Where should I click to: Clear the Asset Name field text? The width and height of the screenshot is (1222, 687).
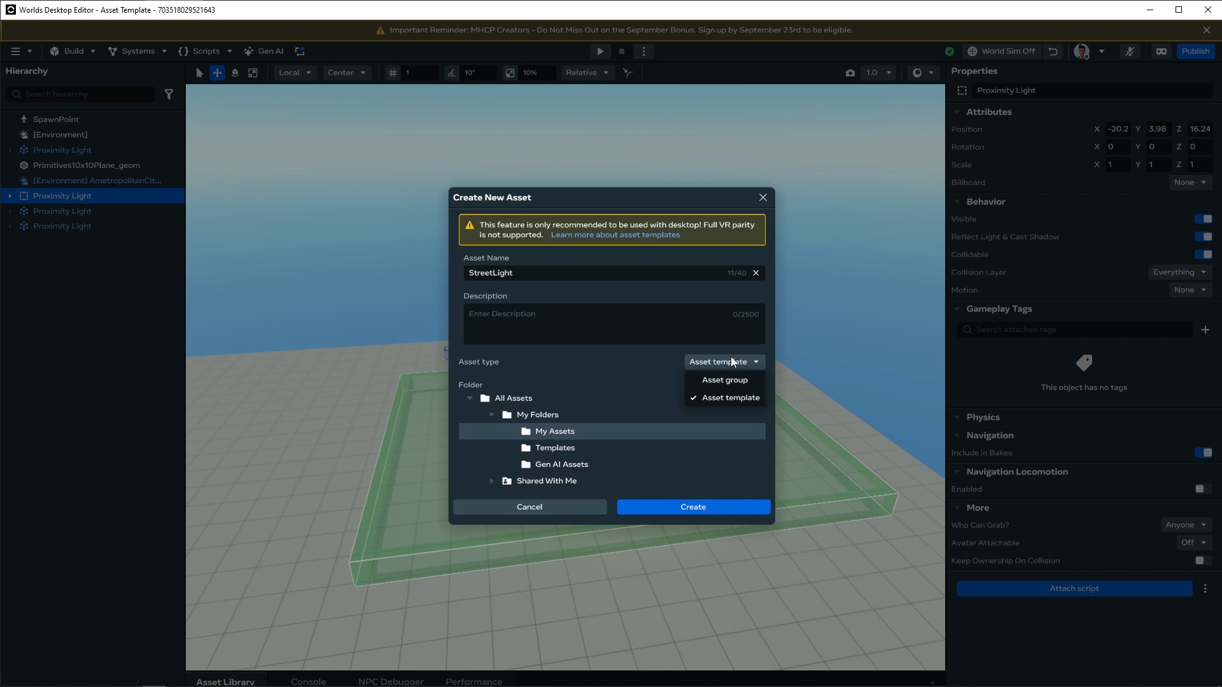click(756, 273)
